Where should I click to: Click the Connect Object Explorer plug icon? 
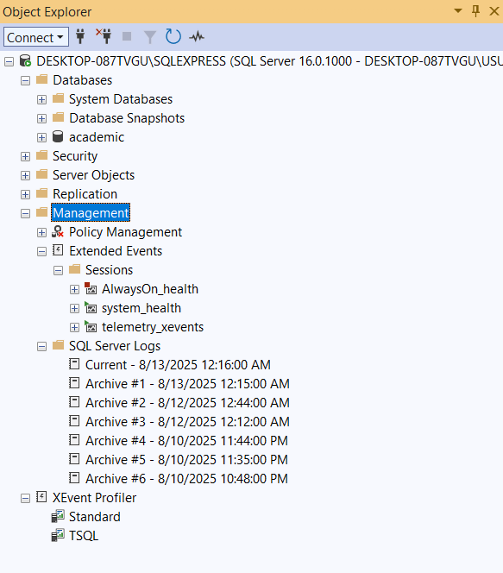[80, 36]
